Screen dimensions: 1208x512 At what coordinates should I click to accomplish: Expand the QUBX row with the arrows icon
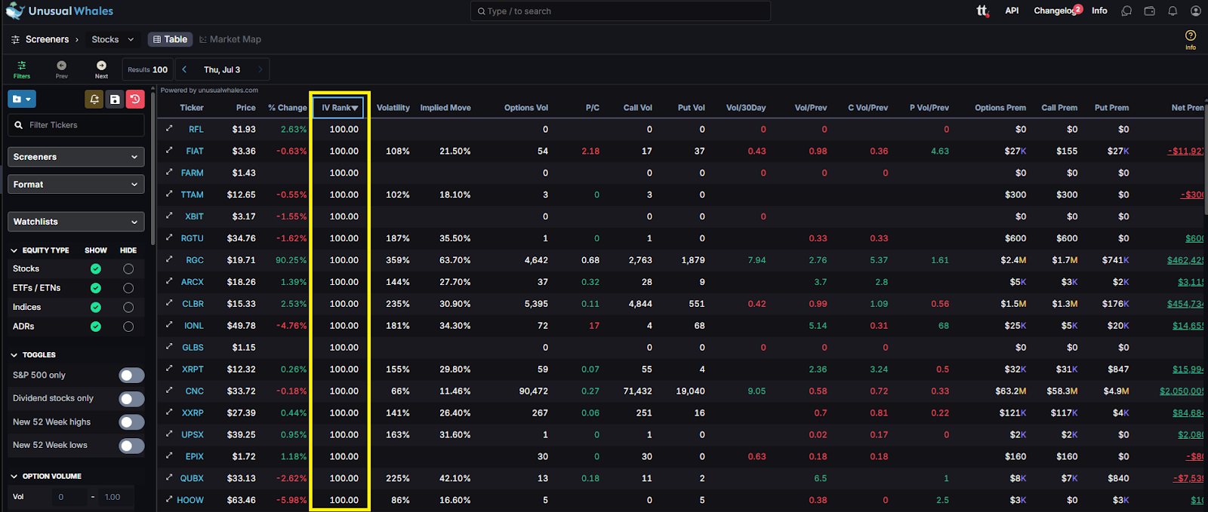point(169,478)
